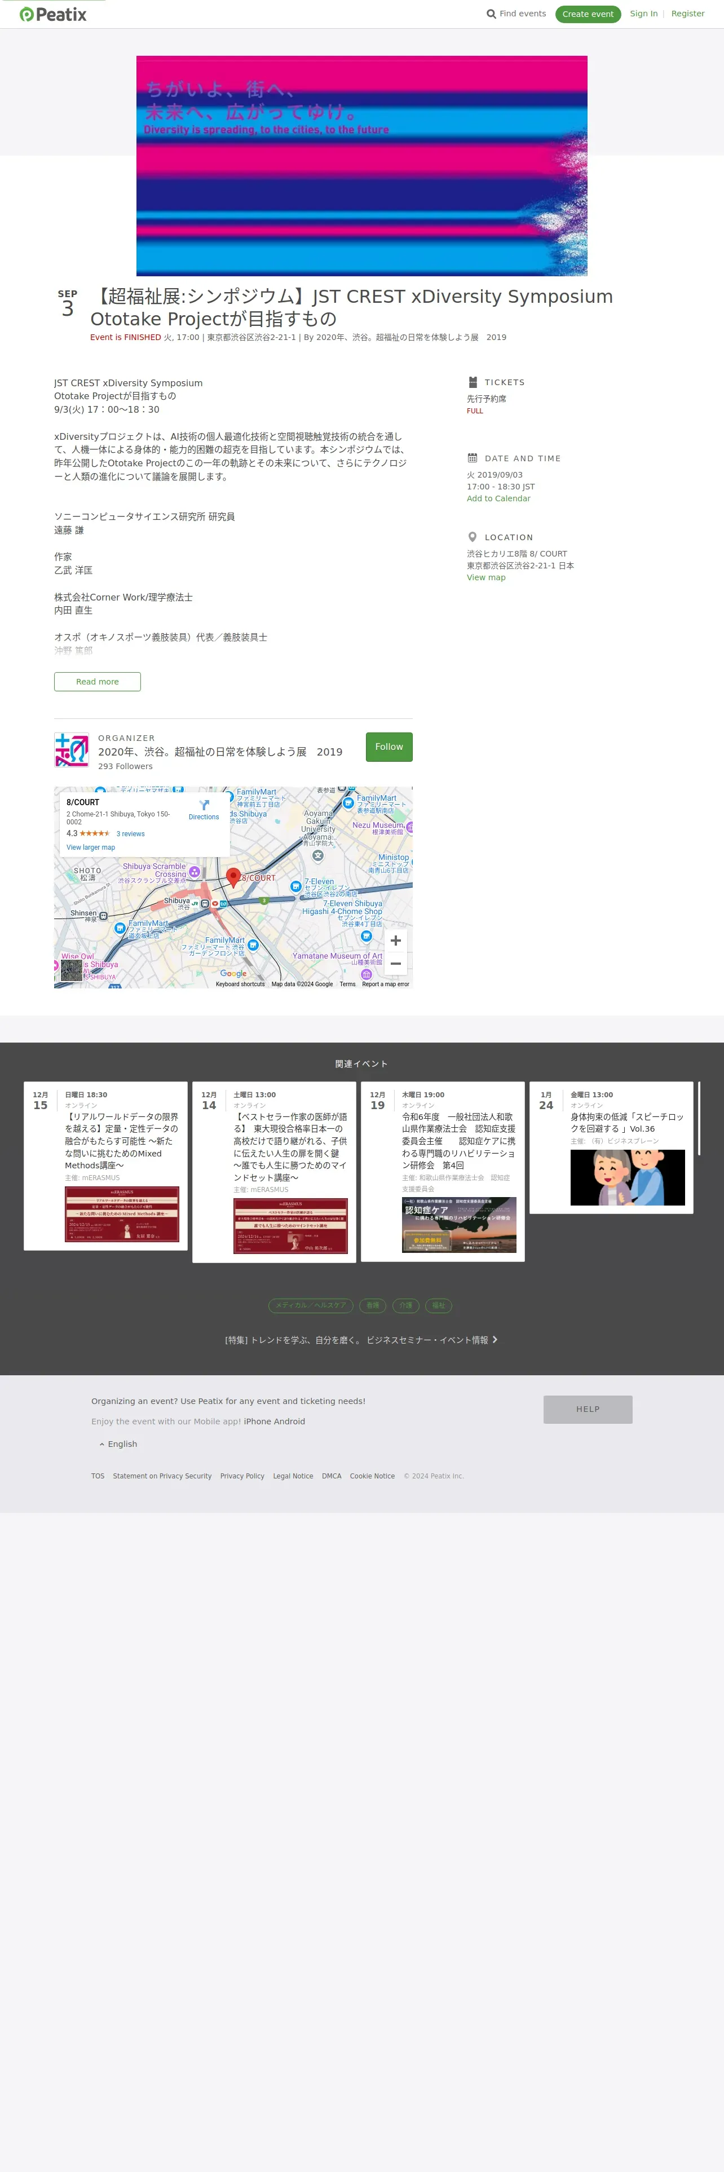This screenshot has width=724, height=2172.
Task: Click Keyboard shortcuts on map
Action: click(240, 984)
